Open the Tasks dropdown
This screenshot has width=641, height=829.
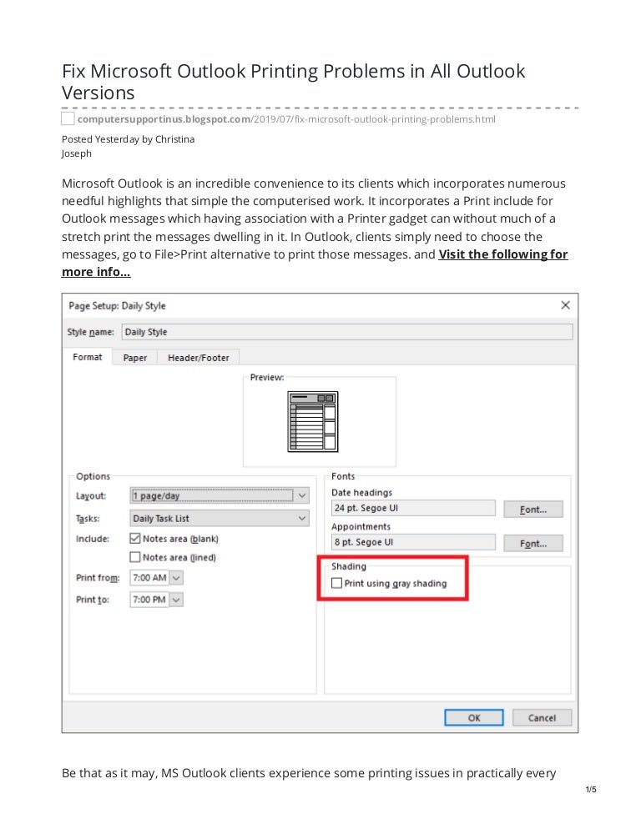[220, 518]
